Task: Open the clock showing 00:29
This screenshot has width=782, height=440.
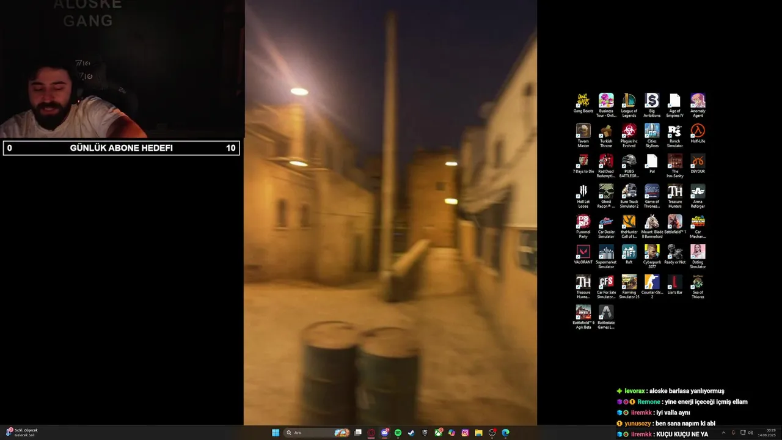Action: click(x=767, y=433)
